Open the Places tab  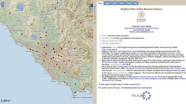pos(129,3)
